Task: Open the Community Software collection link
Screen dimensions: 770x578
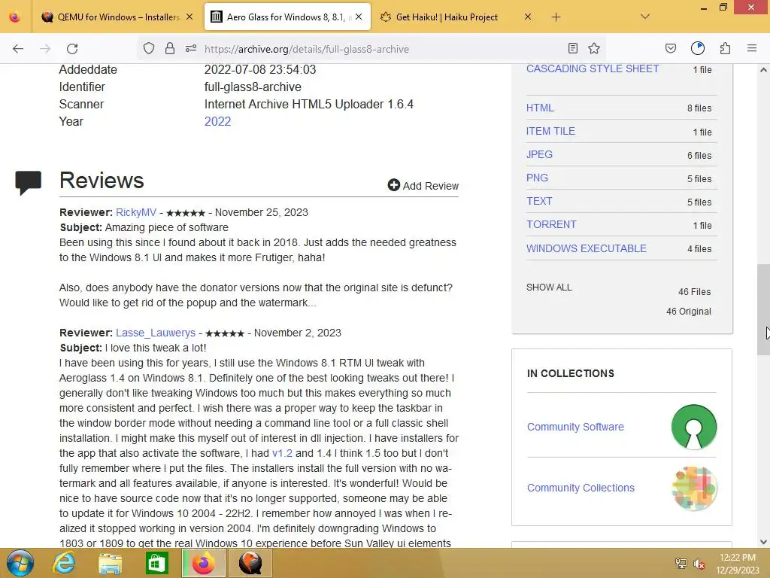Action: pos(575,427)
